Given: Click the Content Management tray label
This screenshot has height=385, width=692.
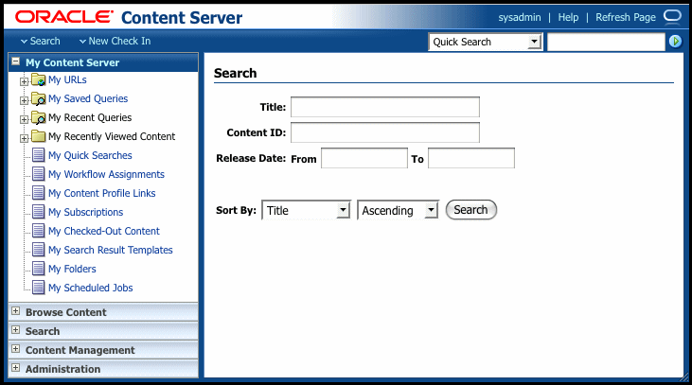Looking at the screenshot, I should (80, 351).
